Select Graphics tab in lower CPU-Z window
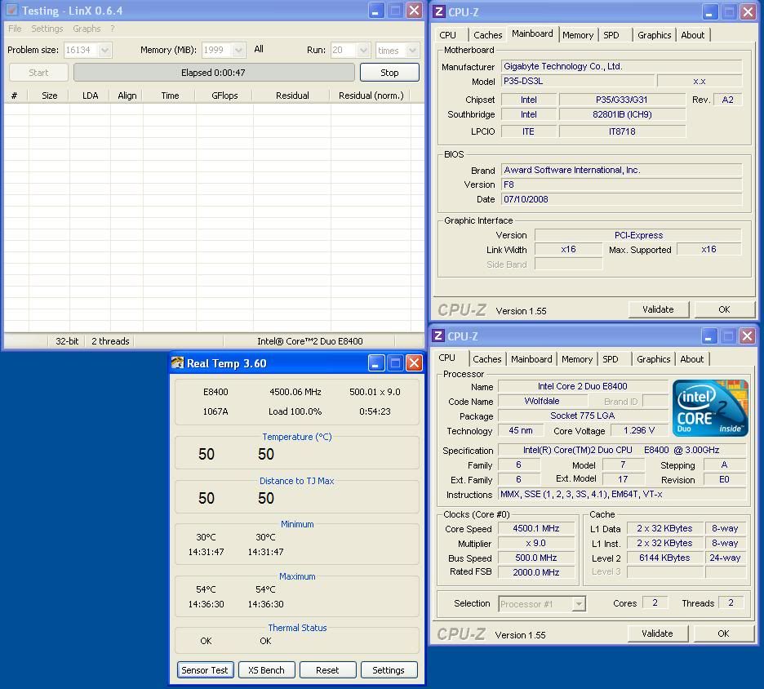 point(653,359)
